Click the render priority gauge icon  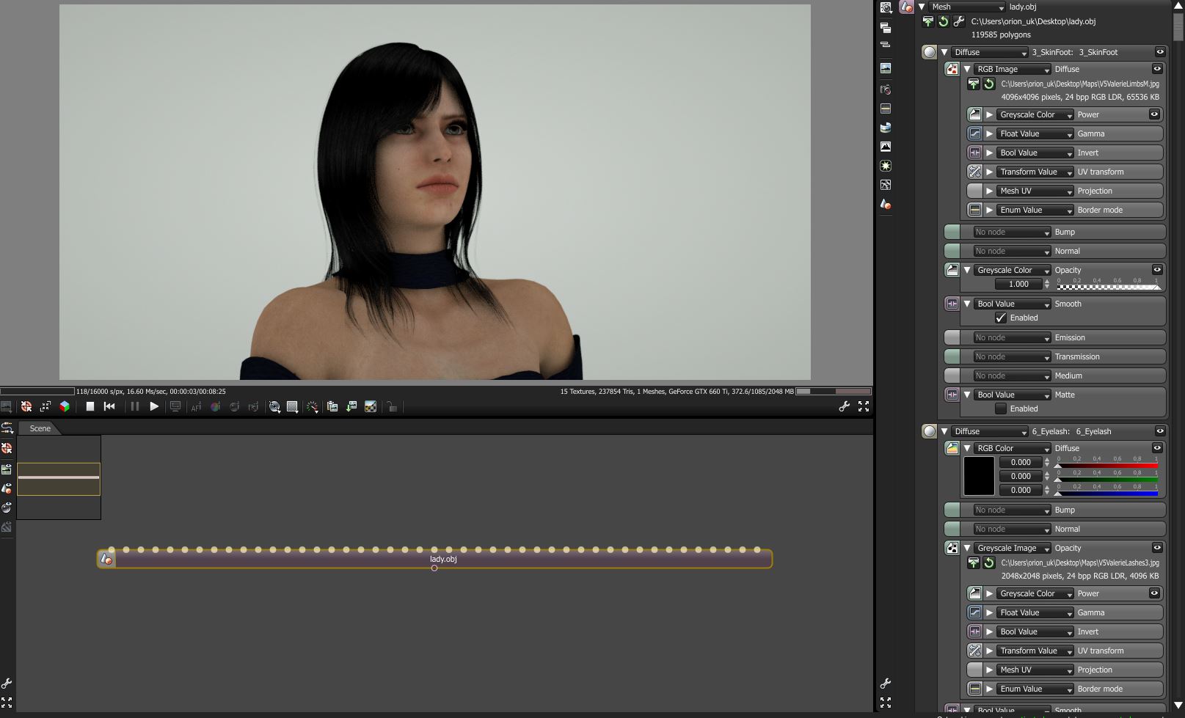coord(312,406)
